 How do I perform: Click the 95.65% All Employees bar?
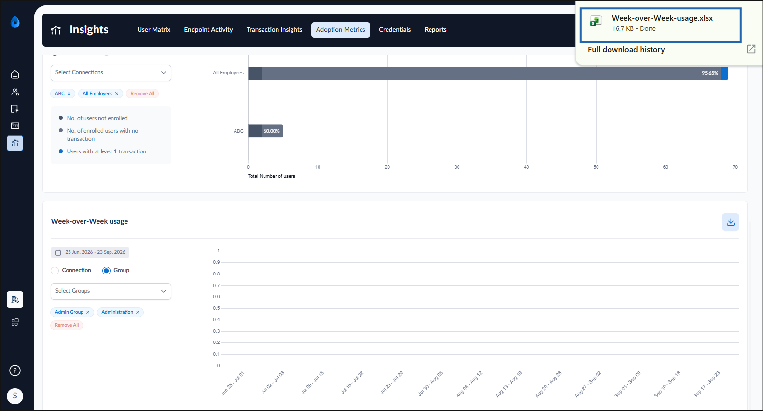491,73
